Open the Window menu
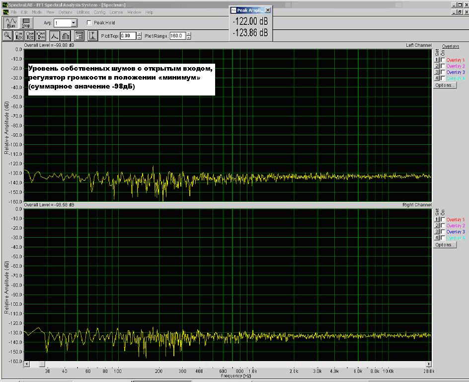The height and width of the screenshot is (382, 469). 134,12
